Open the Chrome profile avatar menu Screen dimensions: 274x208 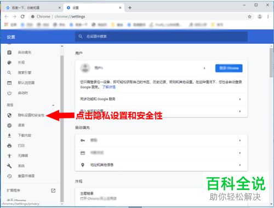pos(260,16)
